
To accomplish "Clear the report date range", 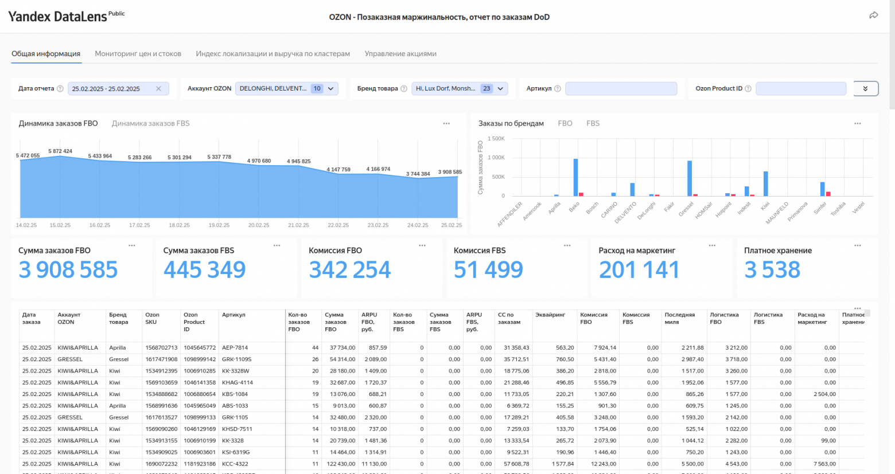I will click(x=159, y=89).
